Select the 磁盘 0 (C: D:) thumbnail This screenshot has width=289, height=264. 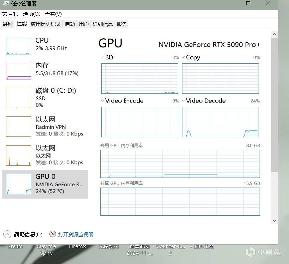point(18,98)
